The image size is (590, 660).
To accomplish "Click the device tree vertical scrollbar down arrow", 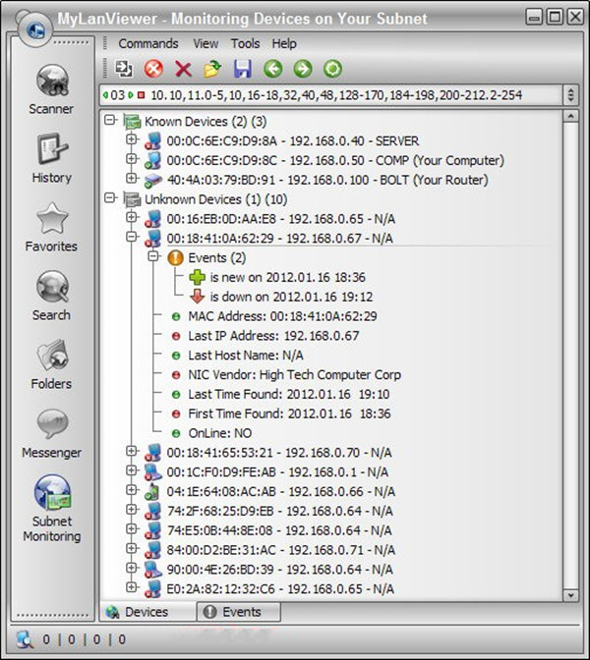I will click(570, 593).
